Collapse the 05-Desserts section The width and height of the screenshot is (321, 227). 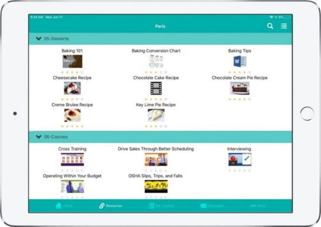coord(38,38)
